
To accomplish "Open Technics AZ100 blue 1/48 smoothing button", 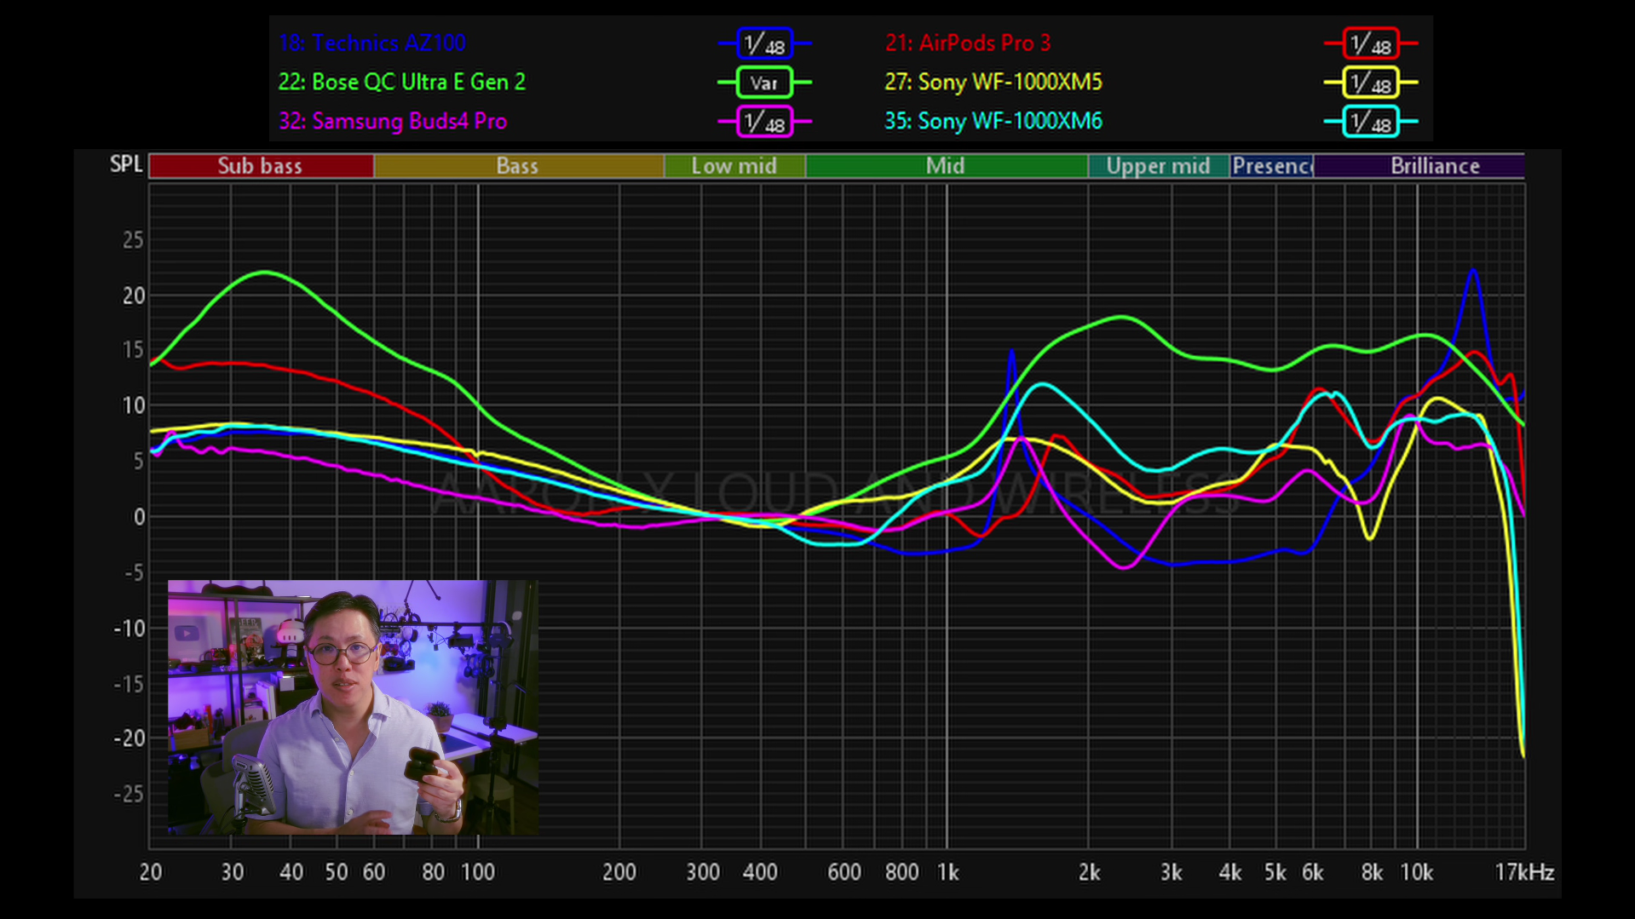I will (764, 43).
